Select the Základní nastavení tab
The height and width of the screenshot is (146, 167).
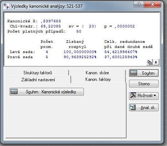38,80
